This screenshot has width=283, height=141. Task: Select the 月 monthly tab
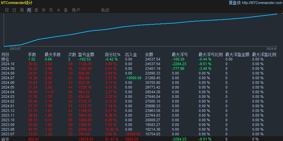click(29, 10)
